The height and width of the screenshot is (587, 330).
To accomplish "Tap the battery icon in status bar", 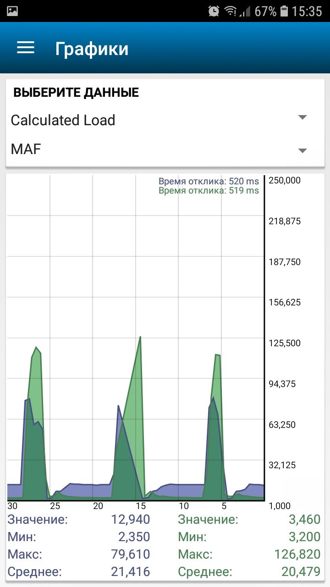I will [x=285, y=11].
